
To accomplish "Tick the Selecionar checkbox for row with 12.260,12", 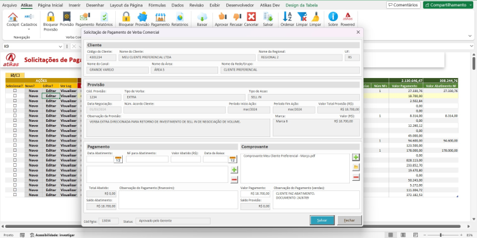I will pyautogui.click(x=15, y=126).
